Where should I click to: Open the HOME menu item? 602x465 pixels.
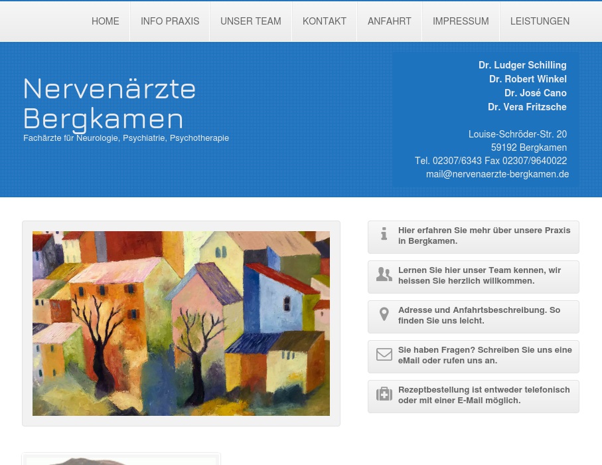coord(106,21)
